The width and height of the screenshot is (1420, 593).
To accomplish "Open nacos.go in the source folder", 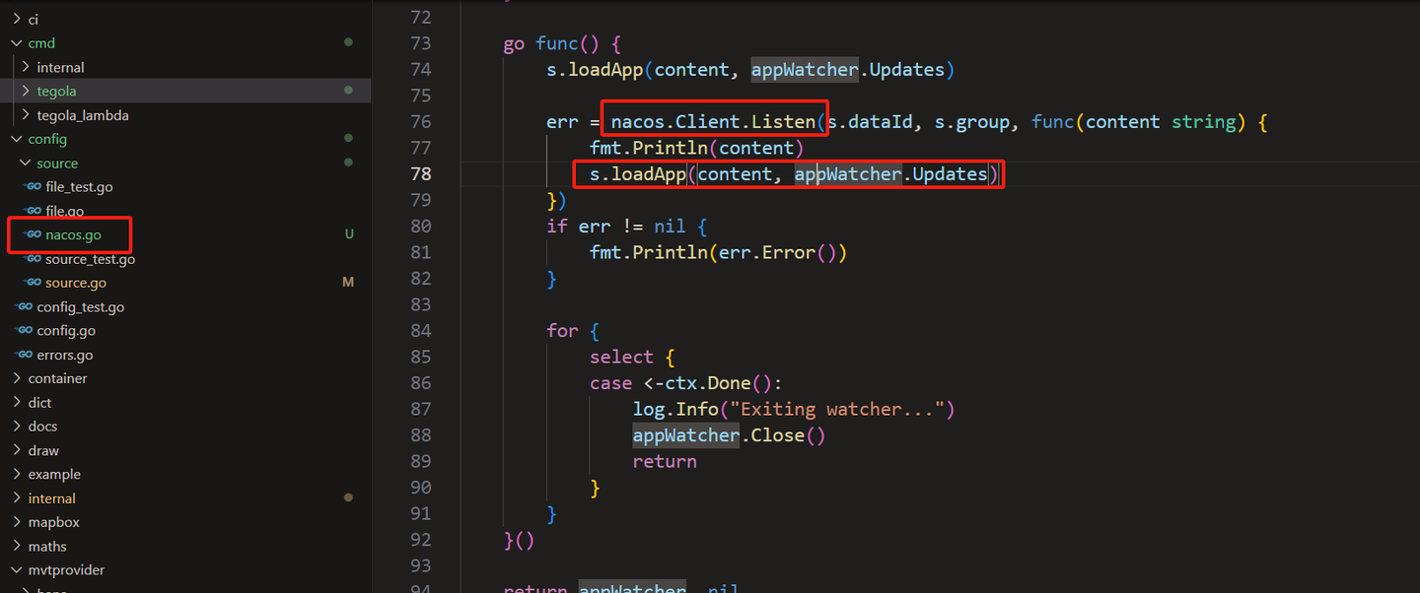I will (73, 234).
